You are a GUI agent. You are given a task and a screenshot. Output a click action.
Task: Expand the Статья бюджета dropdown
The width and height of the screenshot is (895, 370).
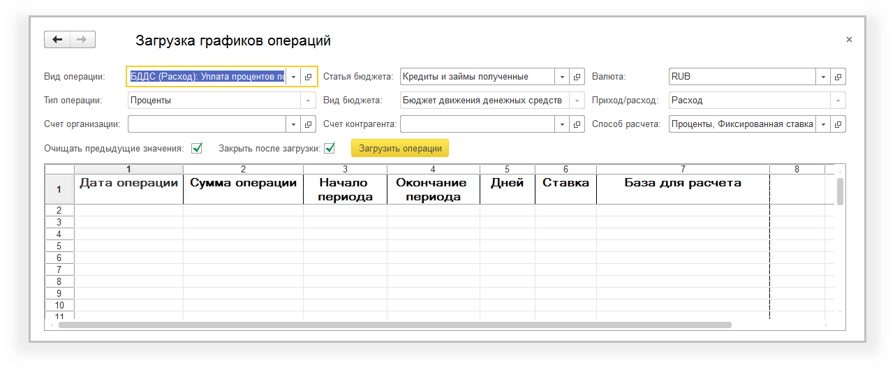tap(562, 77)
